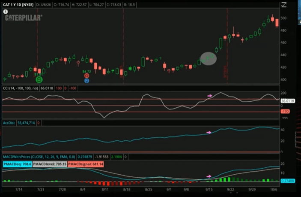Click the 460 price axis label
This screenshot has height=197, width=301.
click(283, 42)
